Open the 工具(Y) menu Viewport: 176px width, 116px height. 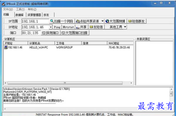[x=20, y=9]
